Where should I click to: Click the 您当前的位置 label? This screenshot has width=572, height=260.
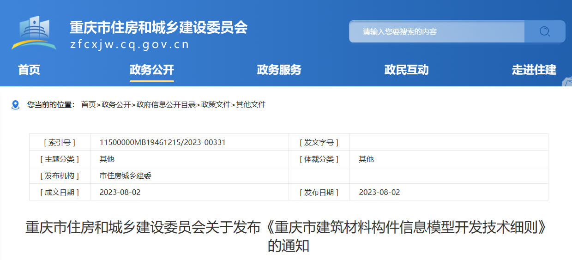click(x=51, y=105)
